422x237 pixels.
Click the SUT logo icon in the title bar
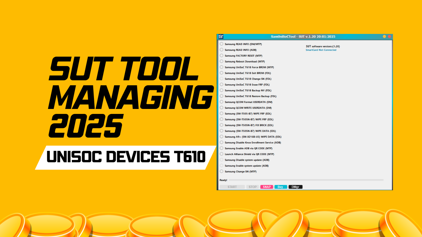click(222, 36)
